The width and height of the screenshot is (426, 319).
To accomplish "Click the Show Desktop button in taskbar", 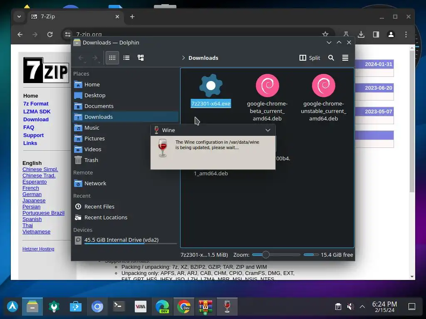I will [411, 307].
